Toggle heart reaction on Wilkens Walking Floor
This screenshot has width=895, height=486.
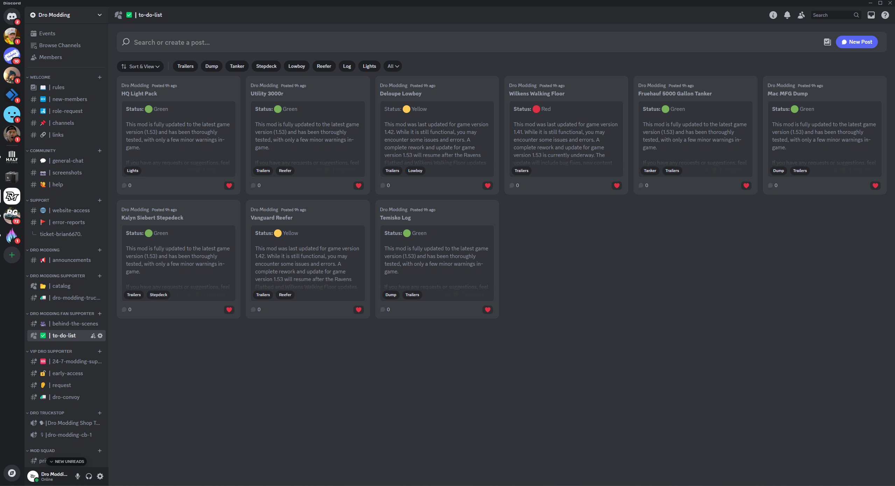point(617,186)
